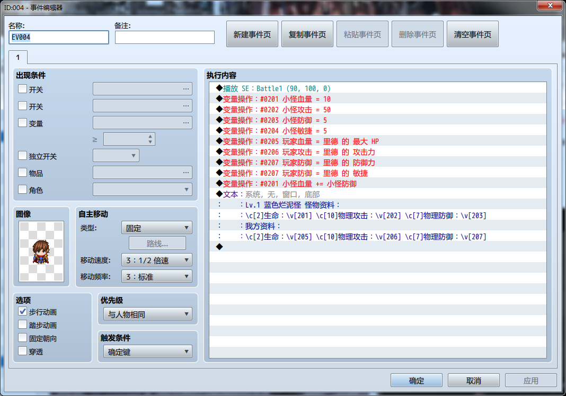Enable the 独立开关 condition checkbox
566x396 pixels.
click(x=22, y=156)
